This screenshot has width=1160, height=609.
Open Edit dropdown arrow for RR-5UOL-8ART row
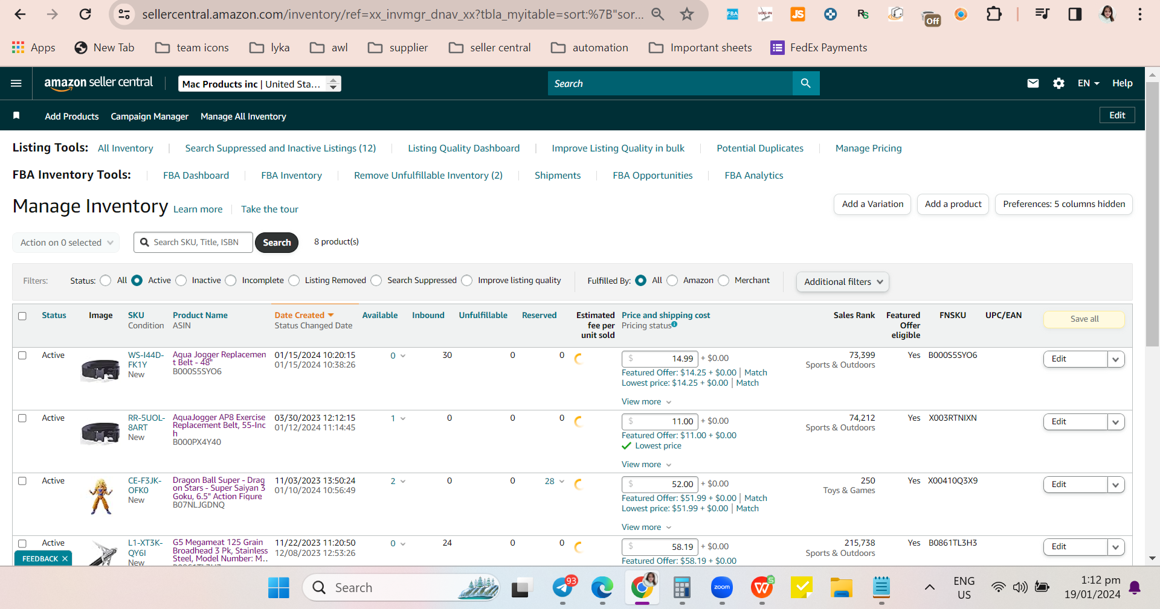[x=1116, y=422]
